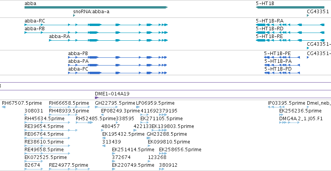Click the CG43351 gene arrow glyph
Image resolution: width=331 pixels, height=171 pixels.
(x=308, y=16)
